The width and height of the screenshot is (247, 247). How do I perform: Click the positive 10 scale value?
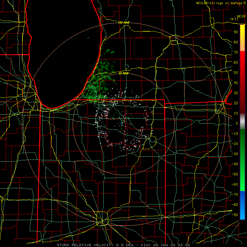[236, 113]
